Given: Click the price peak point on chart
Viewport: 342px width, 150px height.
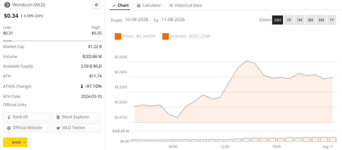Looking at the screenshot, I should 246,61.
